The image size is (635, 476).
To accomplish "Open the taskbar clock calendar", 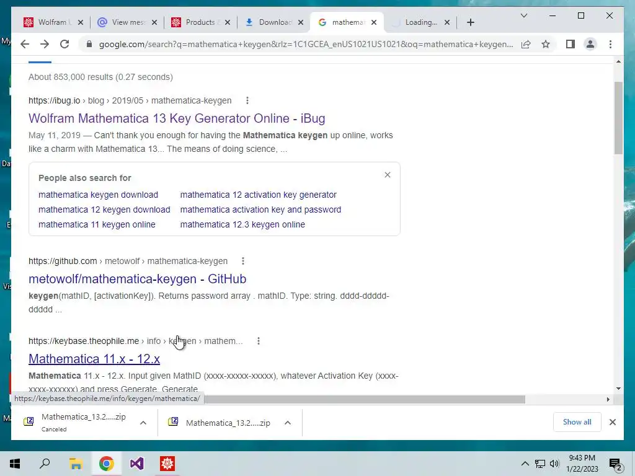I will [x=582, y=464].
